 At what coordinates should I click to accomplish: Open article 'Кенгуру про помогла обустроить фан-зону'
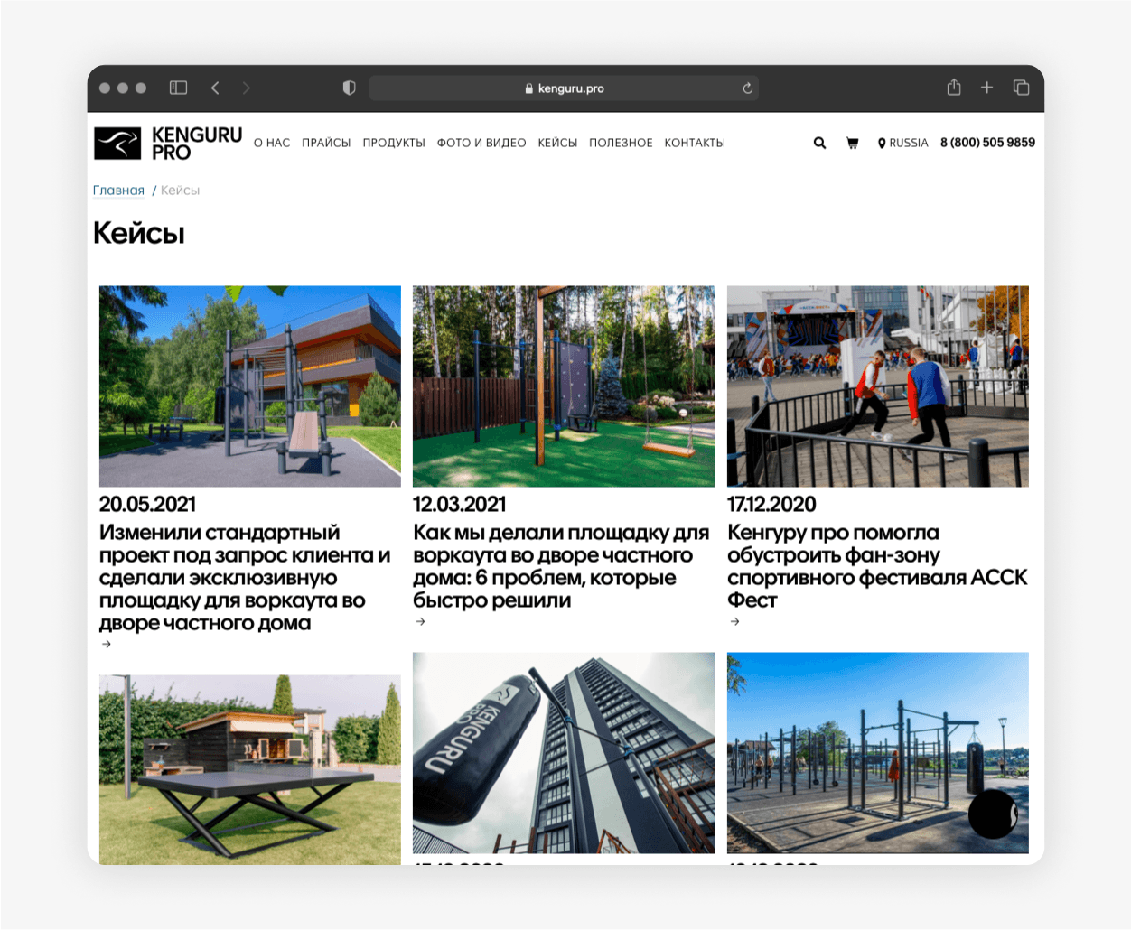[877, 566]
